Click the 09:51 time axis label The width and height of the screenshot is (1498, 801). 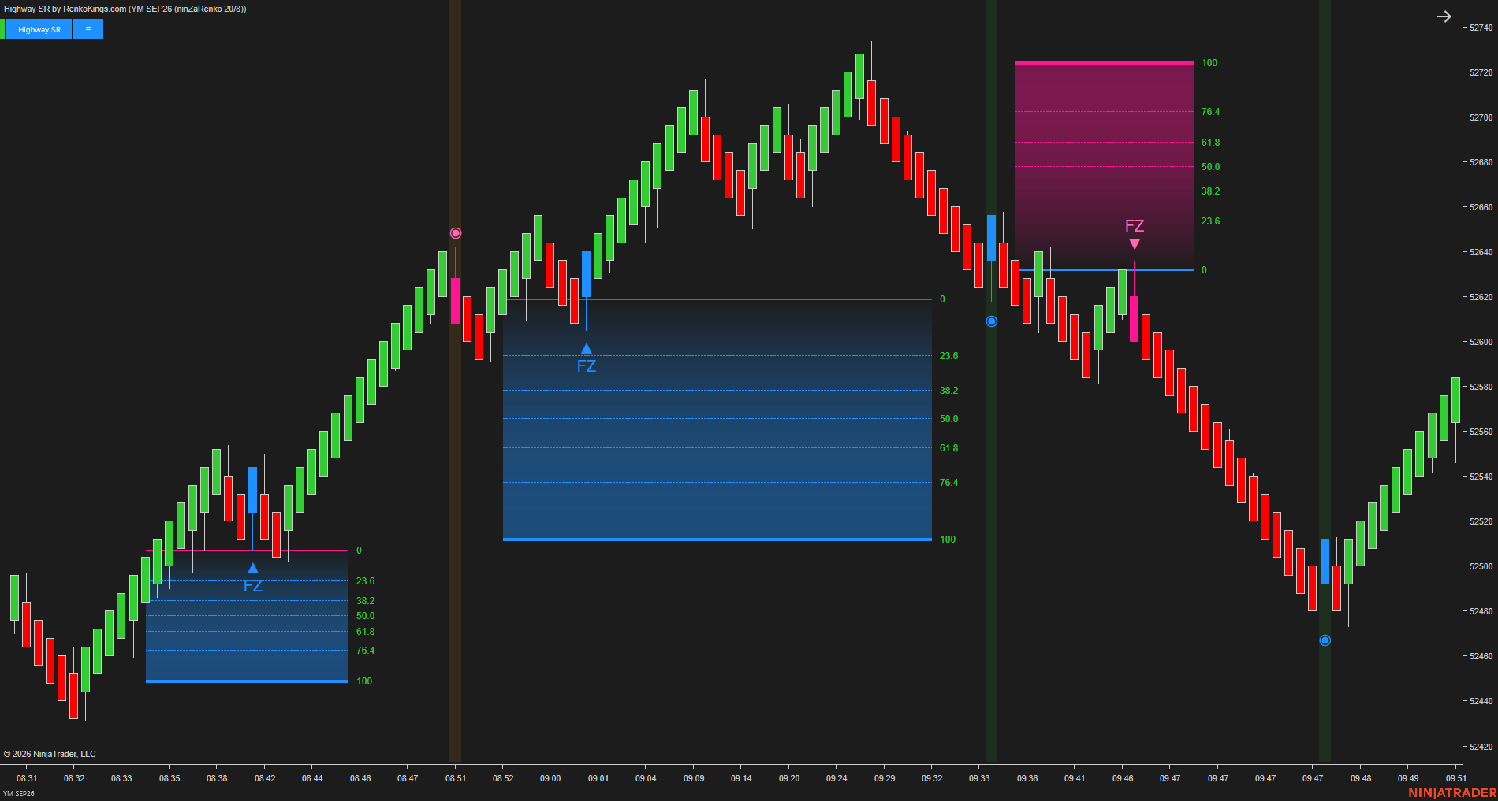(x=1455, y=778)
